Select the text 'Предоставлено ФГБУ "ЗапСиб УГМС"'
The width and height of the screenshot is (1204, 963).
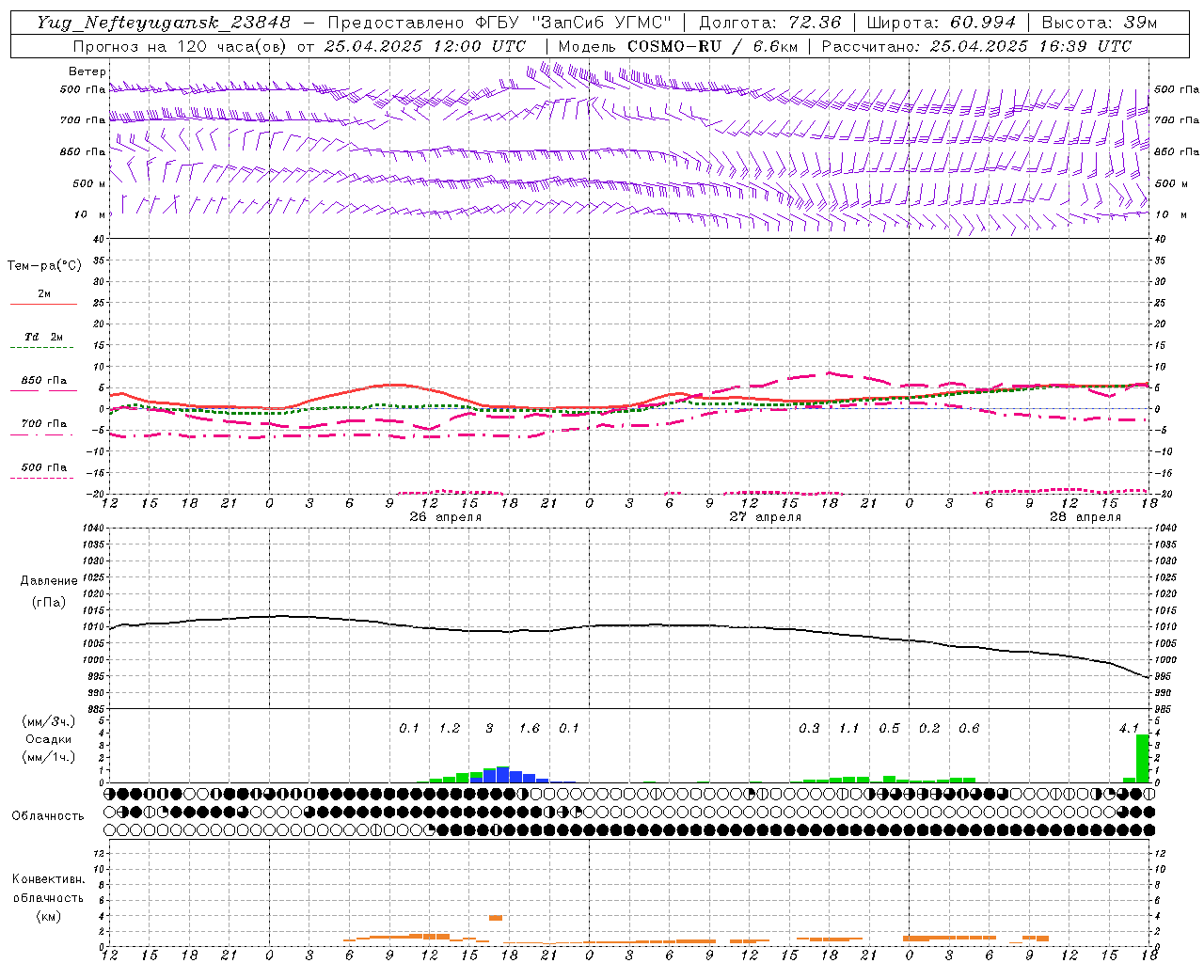499,23
